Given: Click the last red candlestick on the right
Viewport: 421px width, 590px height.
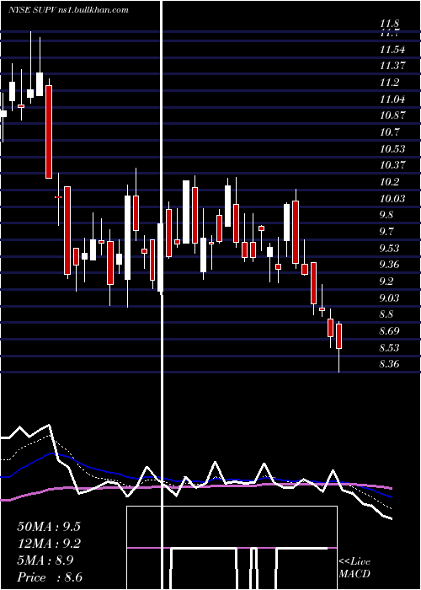Looking at the screenshot, I should (339, 336).
